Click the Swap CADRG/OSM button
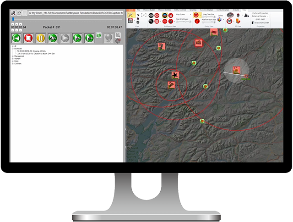This screenshot has height=222, width=293. pyautogui.click(x=260, y=22)
